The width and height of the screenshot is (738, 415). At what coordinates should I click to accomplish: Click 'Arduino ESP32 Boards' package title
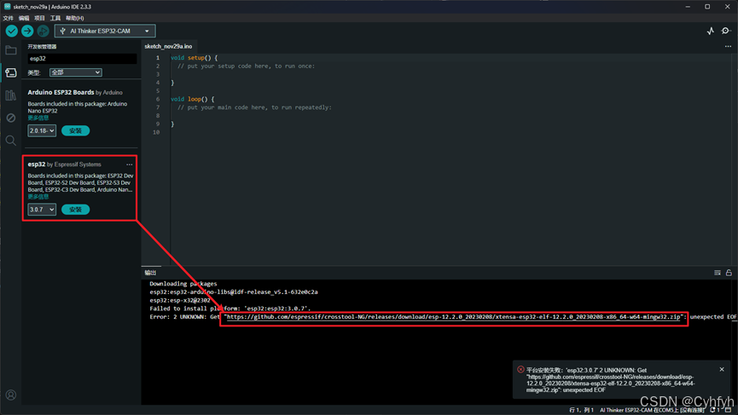61,93
